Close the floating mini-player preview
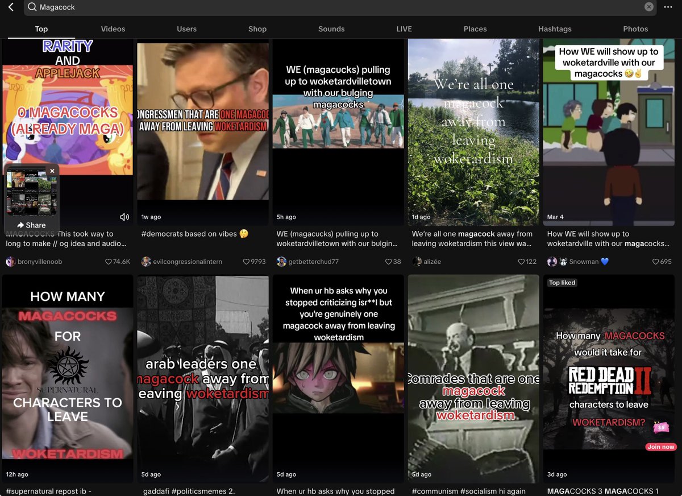 coord(52,171)
